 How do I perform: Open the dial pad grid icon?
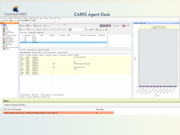click(70, 29)
